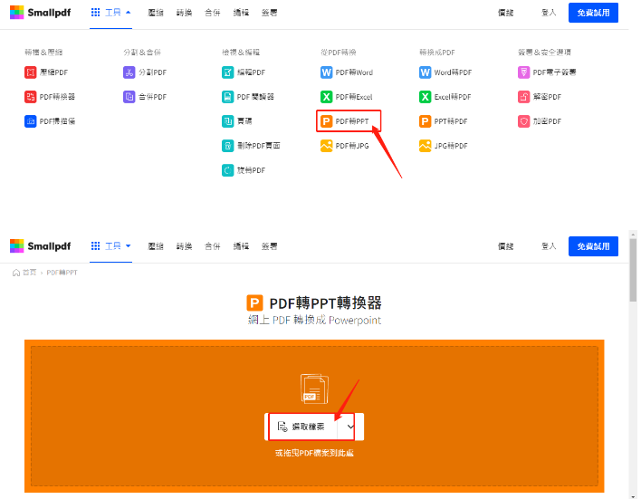641x499 pixels.
Task: Open the blue PDF掃描儀 scanner icon
Action: pos(30,121)
